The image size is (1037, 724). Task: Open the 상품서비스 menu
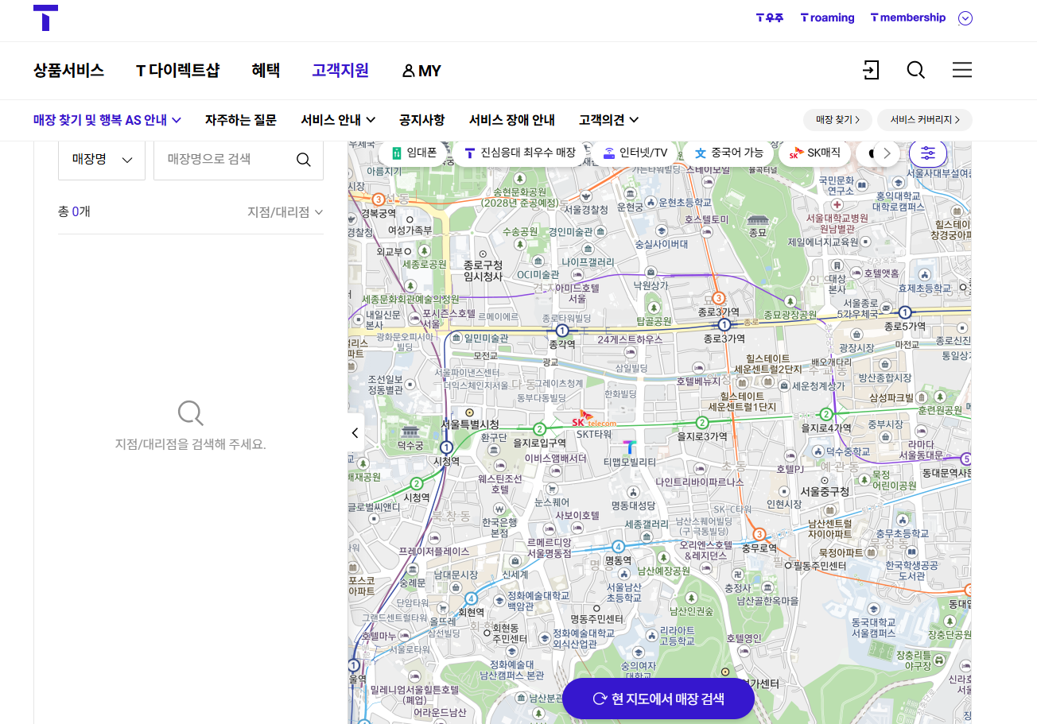coord(68,70)
